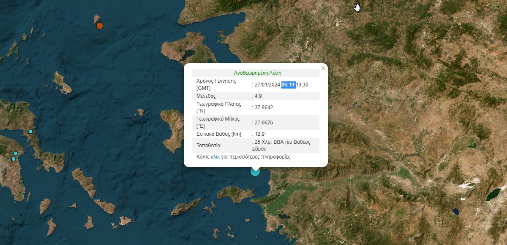Screen dimensions: 507x245
Task: Click the longitude value 27.0676
Action: click(x=264, y=123)
